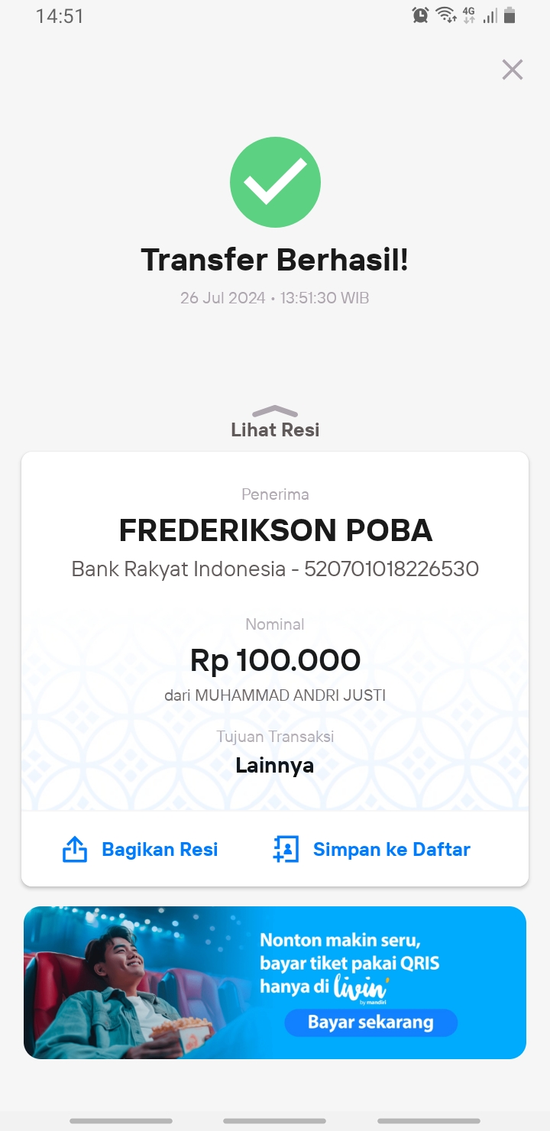Share receipt via Bagikan Resi
This screenshot has height=1131, width=550.
pos(160,849)
